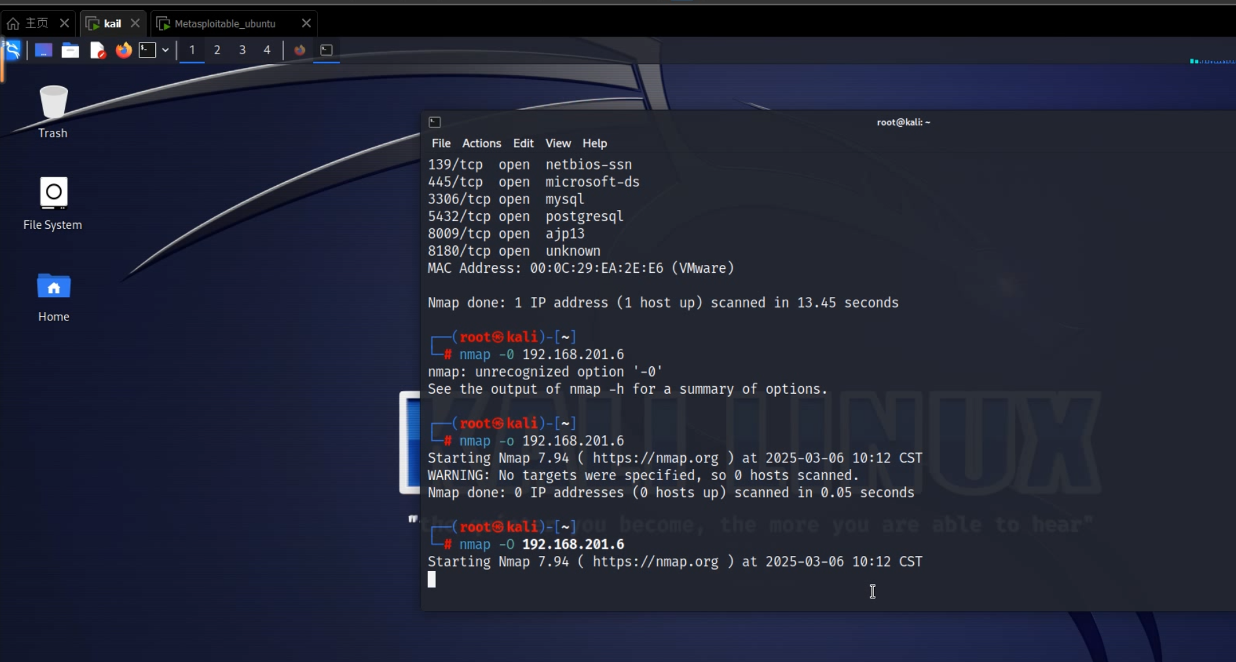Open the Edit menu in terminal
Image resolution: width=1236 pixels, height=662 pixels.
click(523, 143)
